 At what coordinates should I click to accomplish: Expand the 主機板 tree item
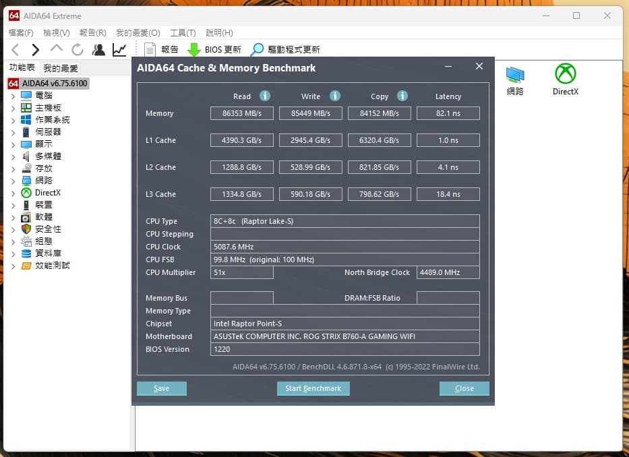tap(13, 107)
